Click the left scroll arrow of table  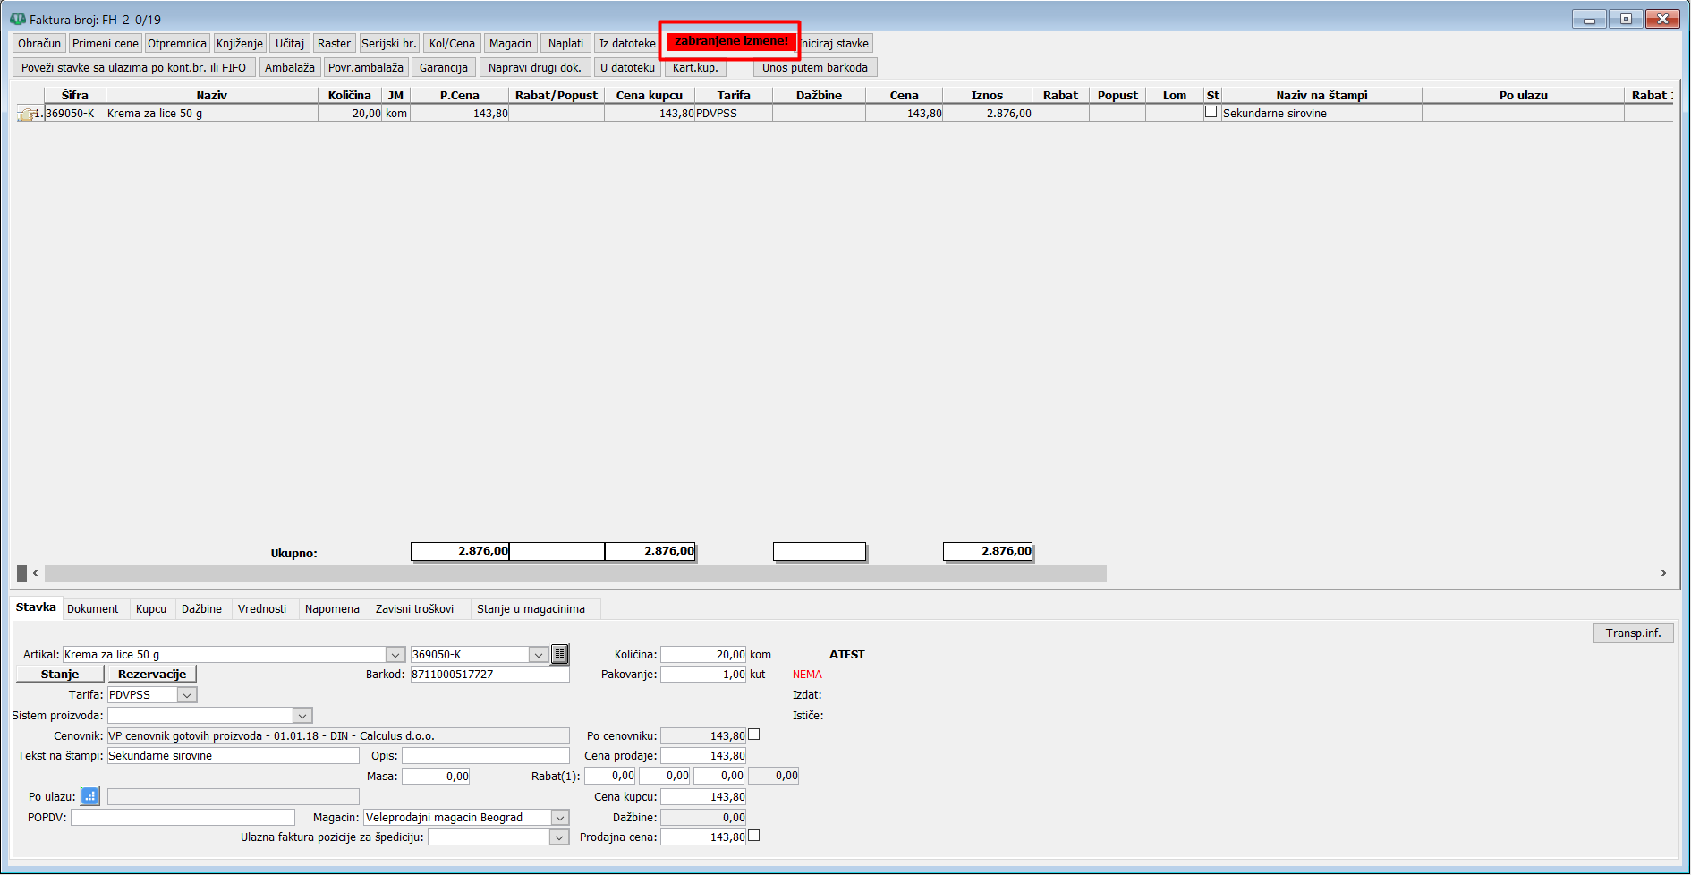pos(35,573)
